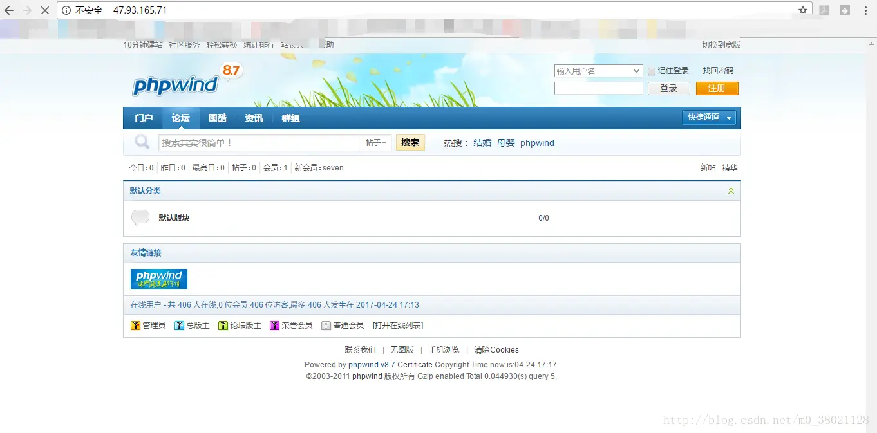This screenshot has width=877, height=433.
Task: Click the 在线用户 statistics text
Action: point(275,305)
